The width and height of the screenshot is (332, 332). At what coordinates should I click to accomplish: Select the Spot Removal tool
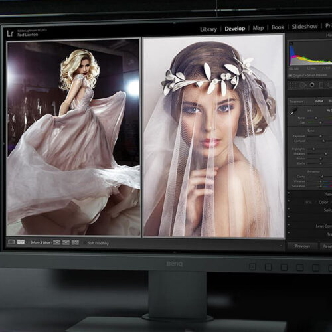tap(302, 85)
